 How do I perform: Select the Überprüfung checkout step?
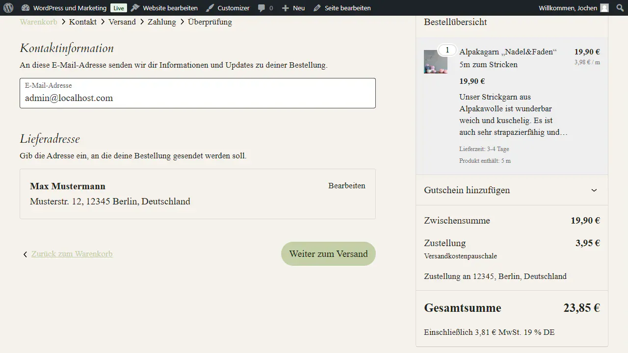[x=210, y=22]
